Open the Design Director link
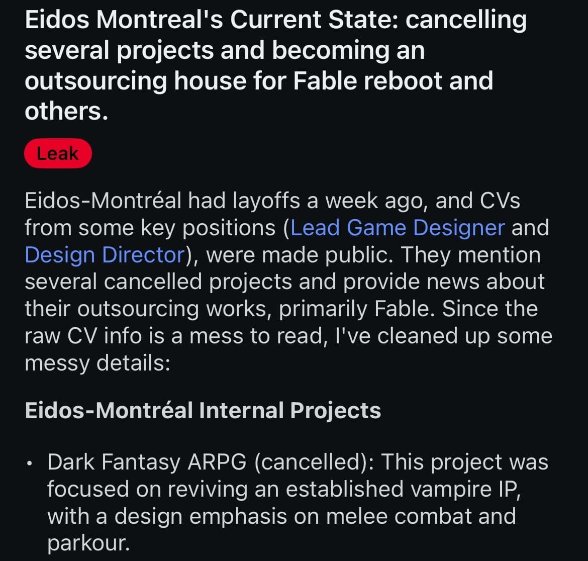Viewport: 588px width, 561px height. [105, 255]
